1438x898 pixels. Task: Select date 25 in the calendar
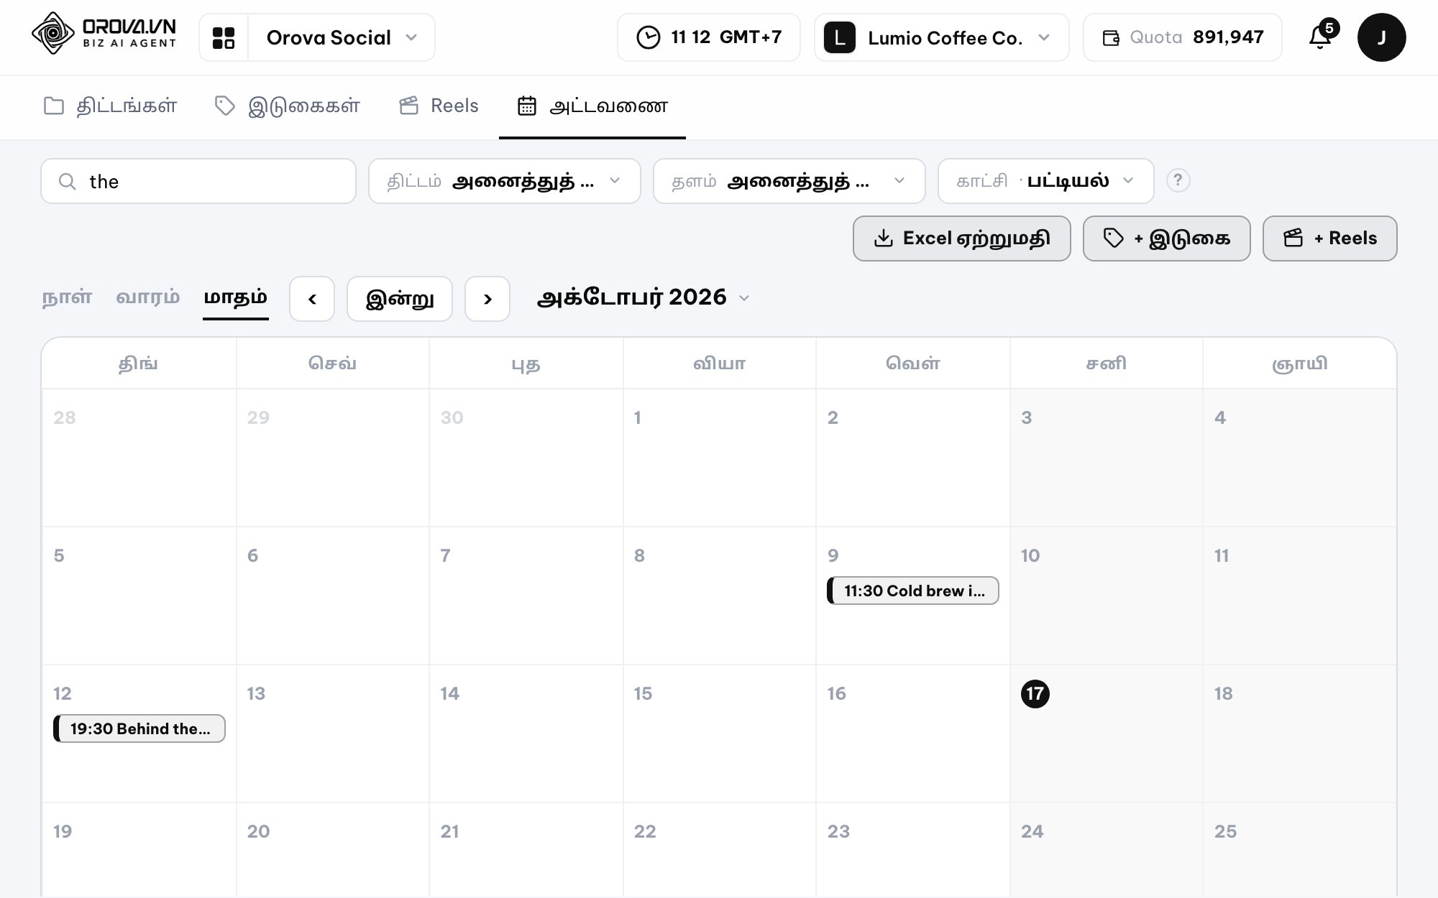[1225, 831]
